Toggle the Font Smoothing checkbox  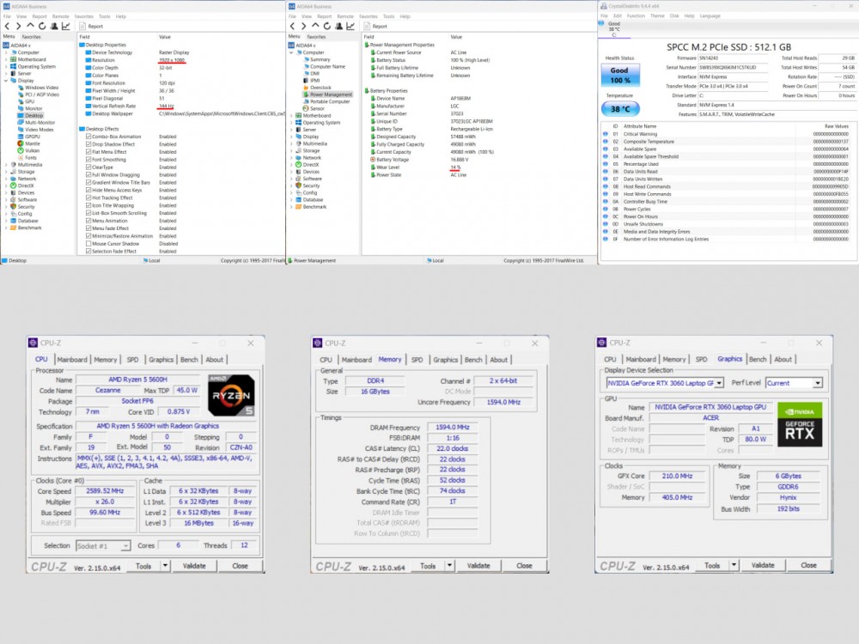pyautogui.click(x=88, y=160)
